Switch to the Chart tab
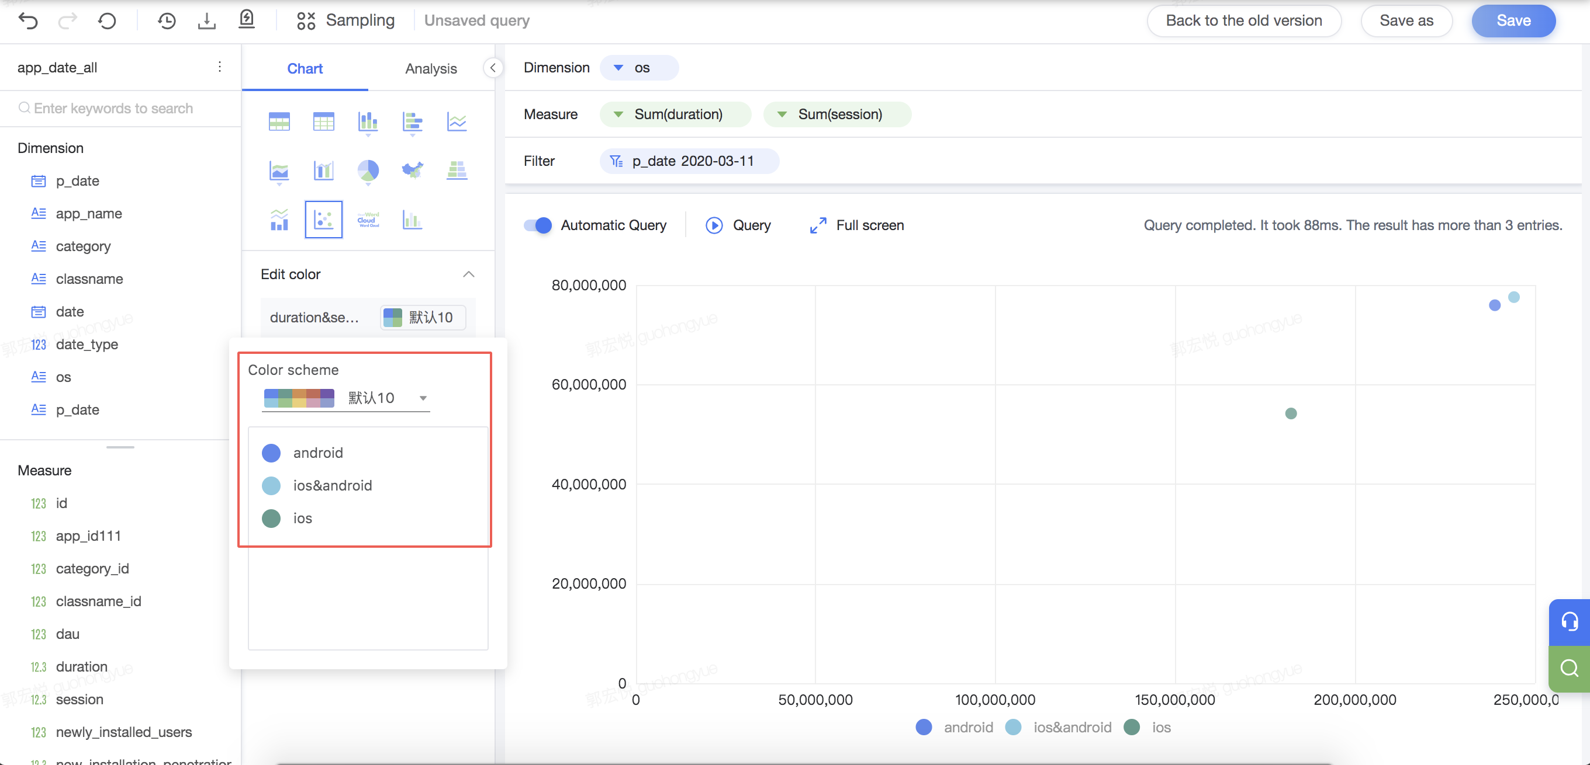 pyautogui.click(x=305, y=68)
